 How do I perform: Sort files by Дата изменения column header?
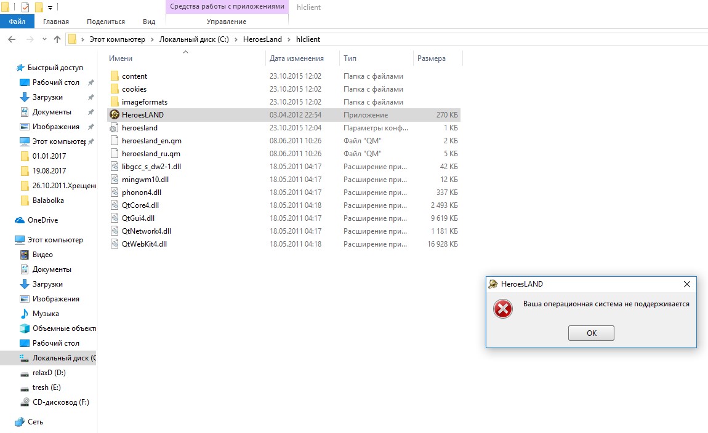tap(296, 58)
